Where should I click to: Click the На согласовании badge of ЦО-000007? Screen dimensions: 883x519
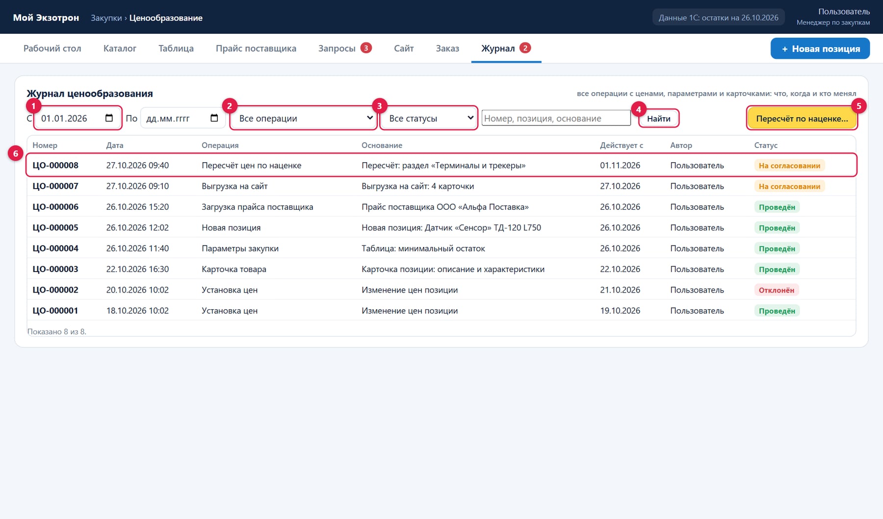789,186
